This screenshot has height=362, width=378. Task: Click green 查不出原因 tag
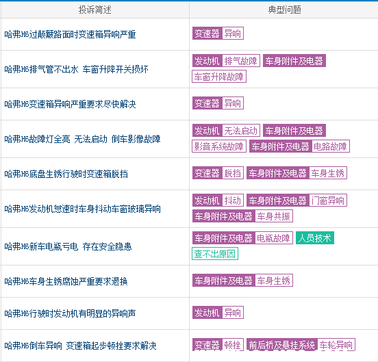coord(215,254)
